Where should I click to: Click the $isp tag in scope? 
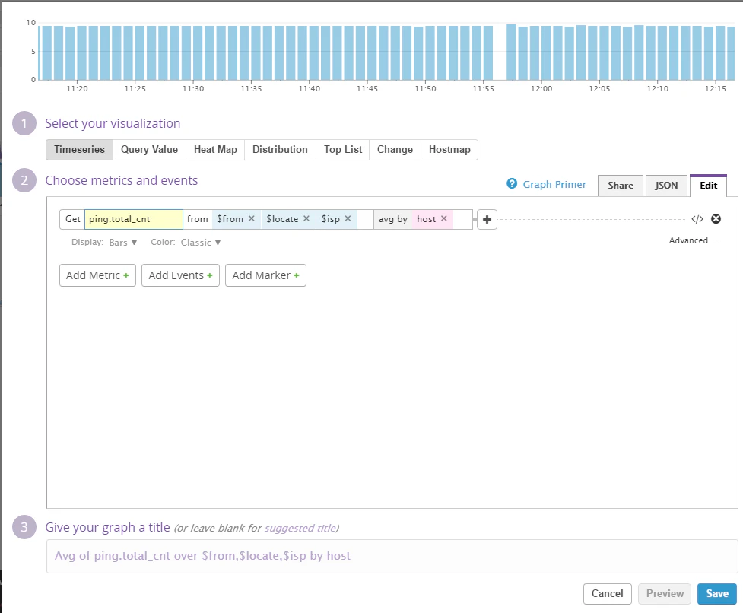pos(330,219)
